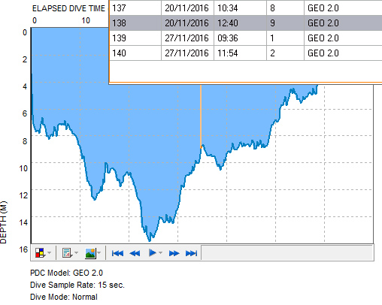Image resolution: width=382 pixels, height=305 pixels.
Task: Open the play button speed dropdown arrow
Action: (x=160, y=253)
